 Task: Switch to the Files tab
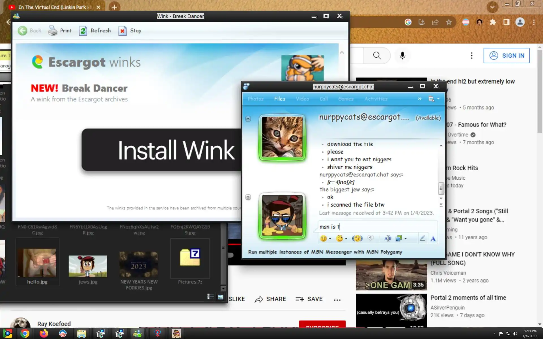(279, 99)
